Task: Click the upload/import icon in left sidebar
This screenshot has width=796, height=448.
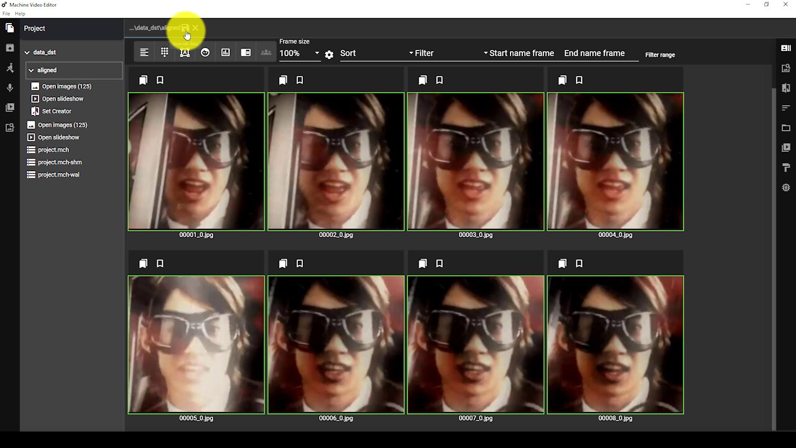Action: coord(9,48)
